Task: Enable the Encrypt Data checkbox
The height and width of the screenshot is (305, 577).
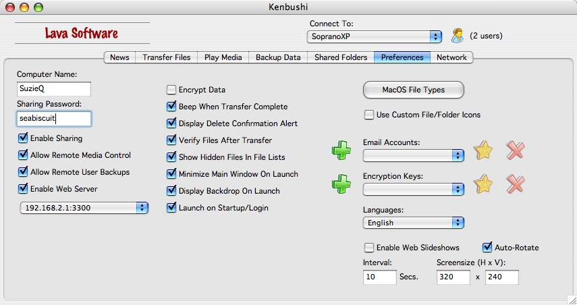Action: [171, 90]
